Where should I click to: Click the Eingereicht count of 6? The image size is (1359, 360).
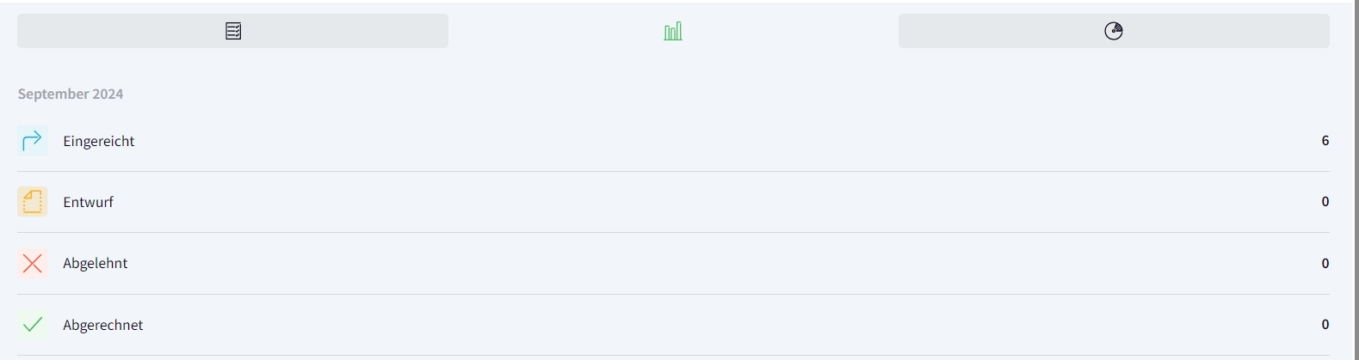pos(1325,140)
